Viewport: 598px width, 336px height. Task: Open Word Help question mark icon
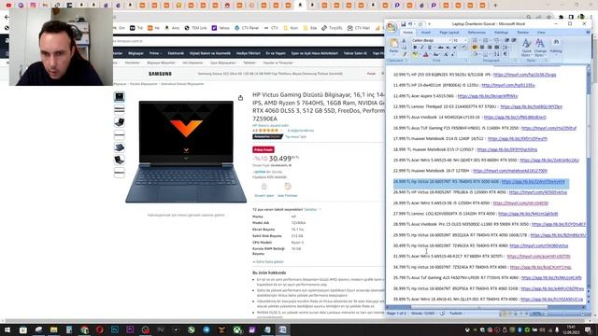coord(589,33)
